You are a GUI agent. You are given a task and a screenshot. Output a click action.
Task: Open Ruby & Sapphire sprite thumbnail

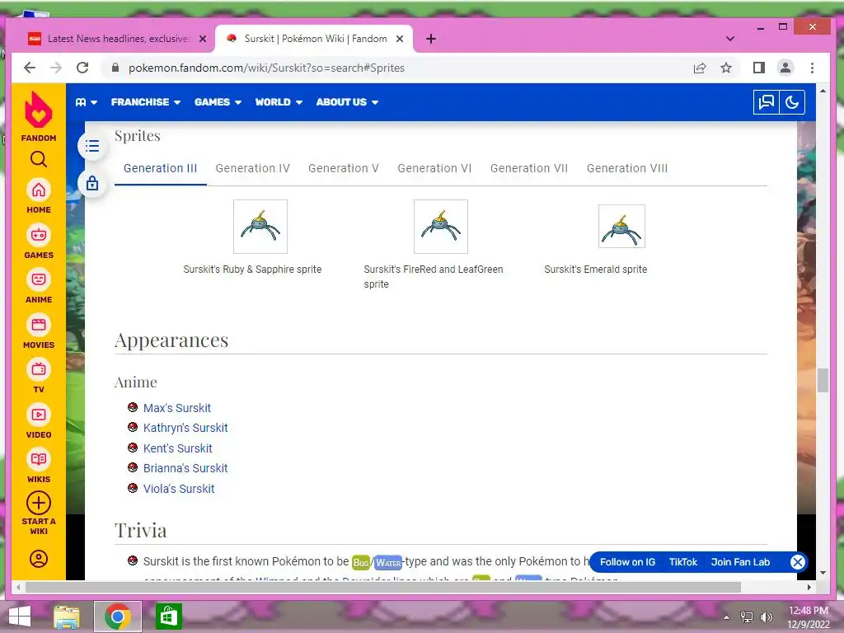click(260, 227)
